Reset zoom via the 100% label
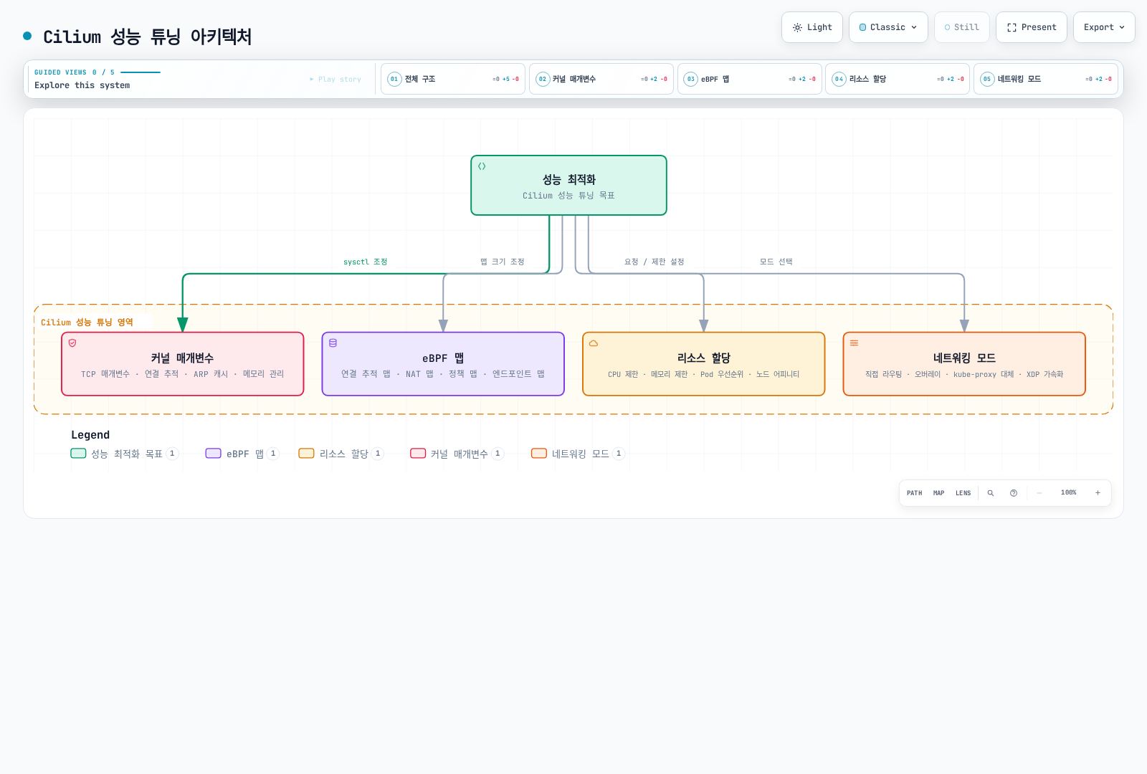This screenshot has height=774, width=1147. tap(1069, 493)
